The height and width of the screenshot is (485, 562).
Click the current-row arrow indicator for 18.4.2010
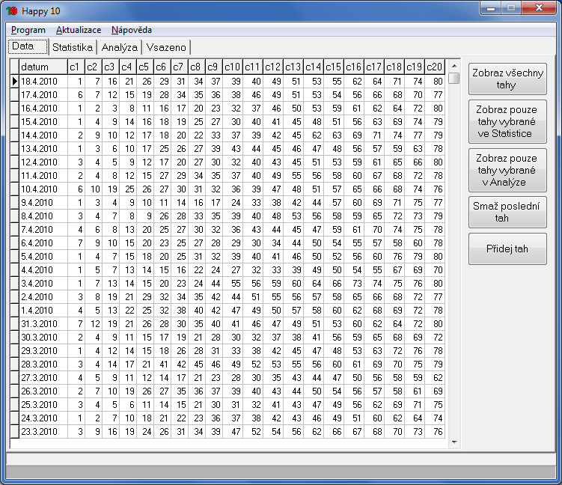coord(14,82)
